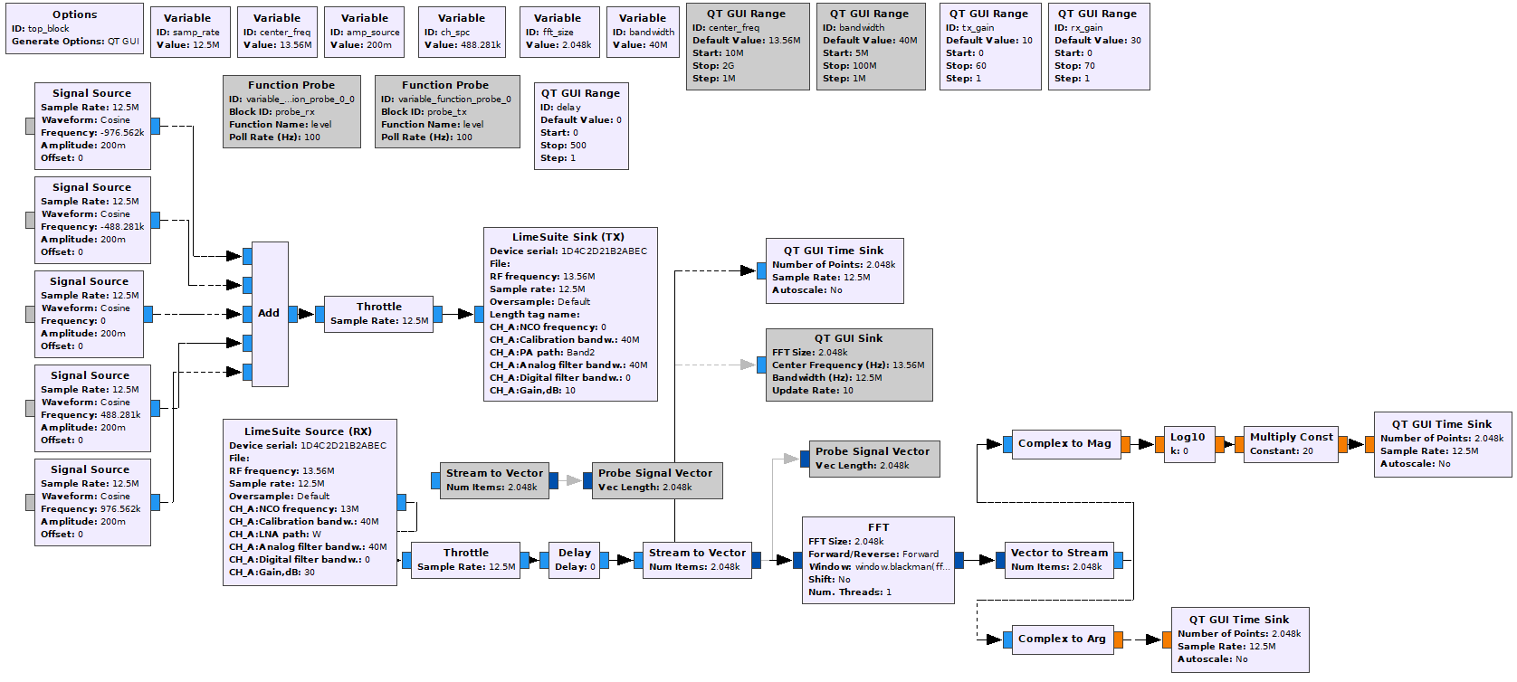Select the Throttle block before Delay
This screenshot has width=1517, height=682.
coord(465,561)
